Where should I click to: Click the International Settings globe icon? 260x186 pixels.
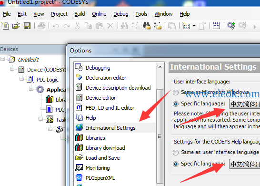[x=79, y=127]
